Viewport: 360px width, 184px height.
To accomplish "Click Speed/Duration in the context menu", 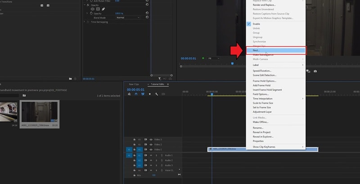I will coord(275,71).
